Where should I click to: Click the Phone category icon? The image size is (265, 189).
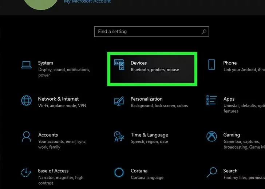pyautogui.click(x=211, y=65)
